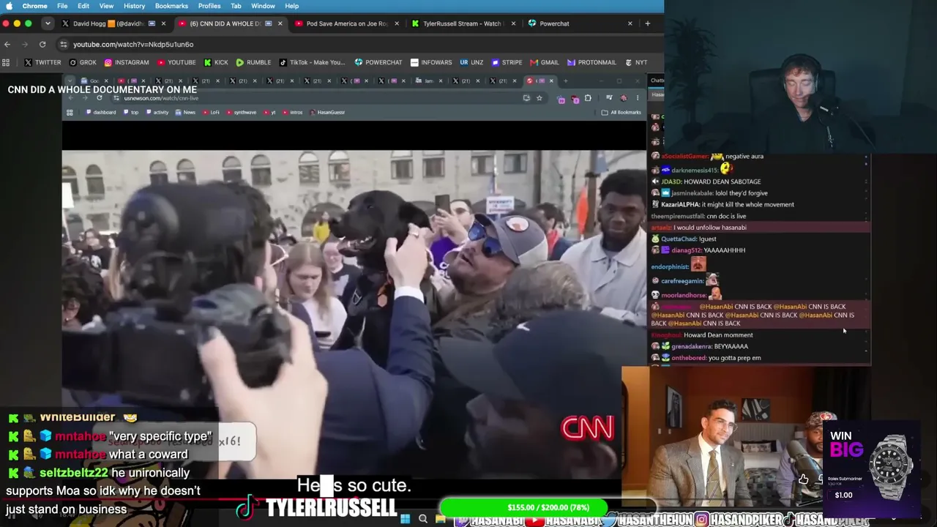
Task: Close the David Hogg tab
Action: coord(163,23)
